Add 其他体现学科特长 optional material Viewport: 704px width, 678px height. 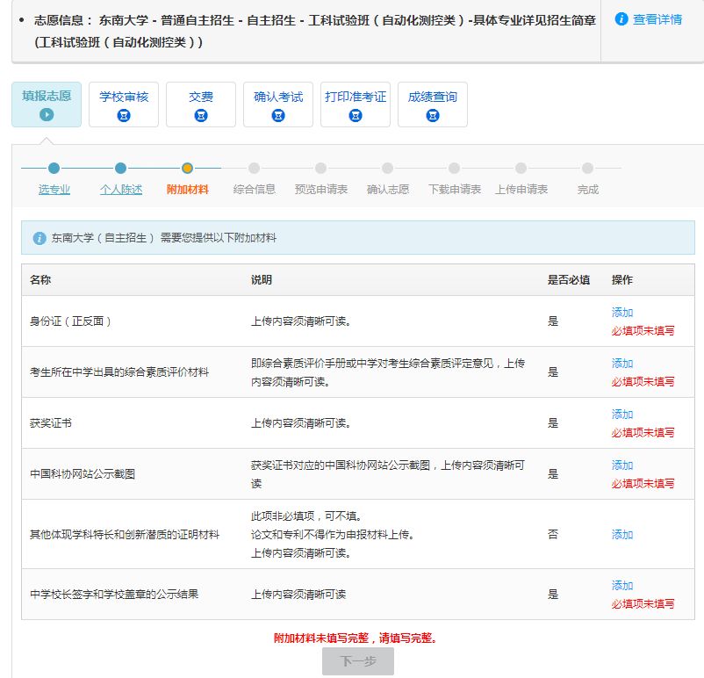tap(622, 535)
